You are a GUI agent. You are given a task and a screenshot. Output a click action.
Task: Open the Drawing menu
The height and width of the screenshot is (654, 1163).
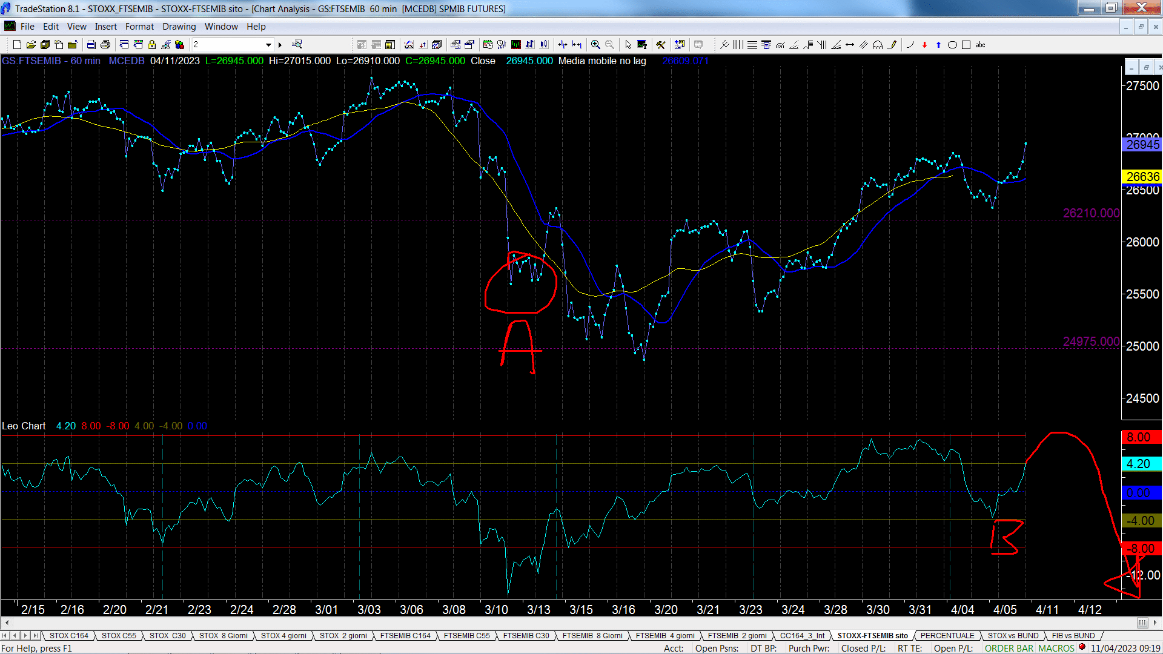pos(179,27)
